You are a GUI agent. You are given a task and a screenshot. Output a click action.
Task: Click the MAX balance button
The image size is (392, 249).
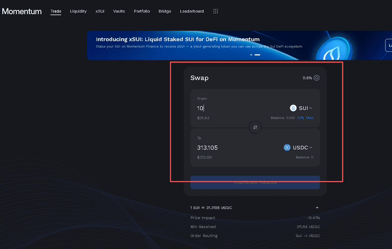point(310,118)
